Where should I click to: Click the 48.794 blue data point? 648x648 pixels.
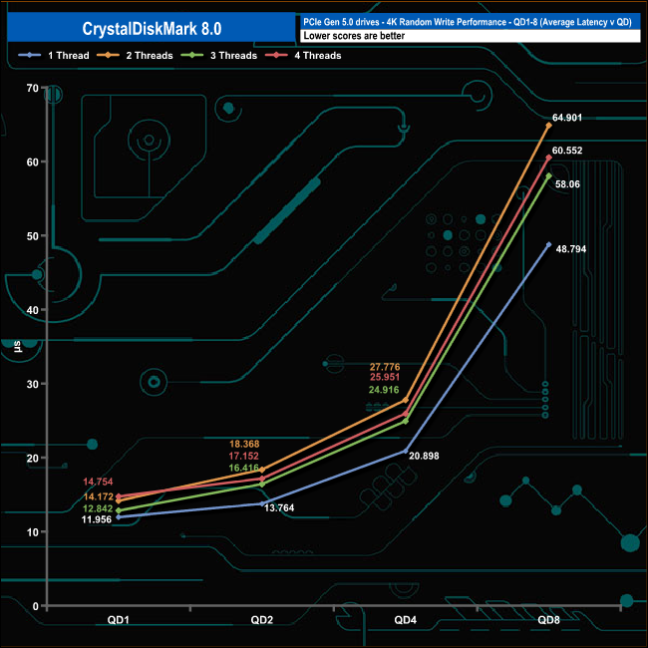coord(549,244)
